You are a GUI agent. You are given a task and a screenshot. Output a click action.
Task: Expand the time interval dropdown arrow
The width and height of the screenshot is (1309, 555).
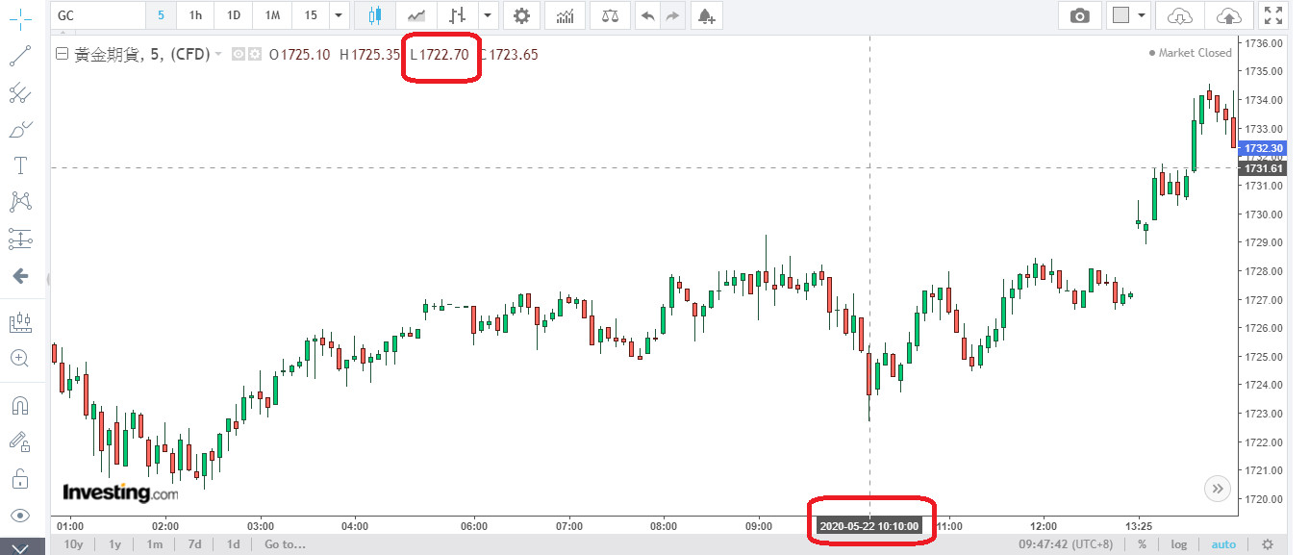(337, 15)
